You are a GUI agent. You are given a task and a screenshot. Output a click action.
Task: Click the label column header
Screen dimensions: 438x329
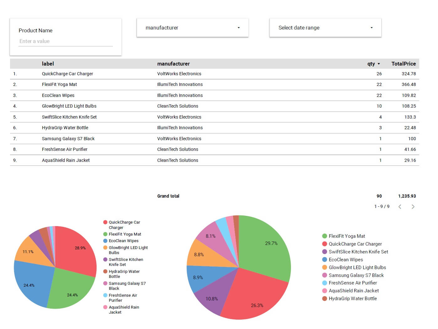(48, 64)
